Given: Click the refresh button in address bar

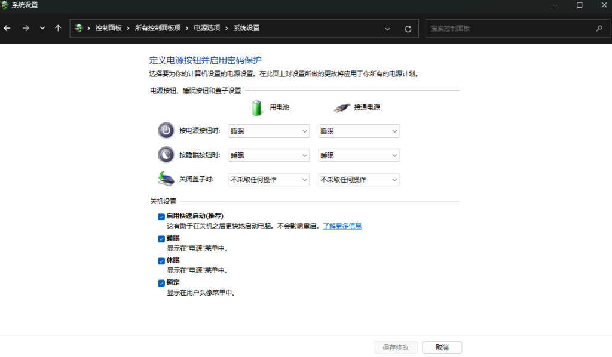Looking at the screenshot, I should pos(408,29).
